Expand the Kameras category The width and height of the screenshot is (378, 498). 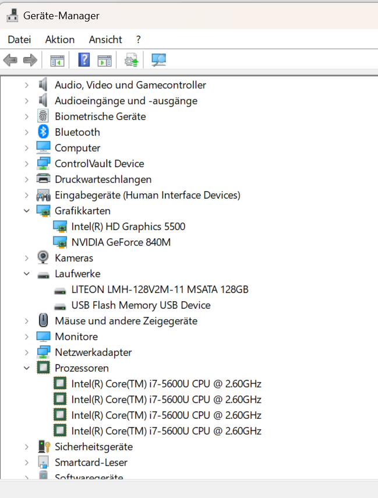tap(27, 258)
